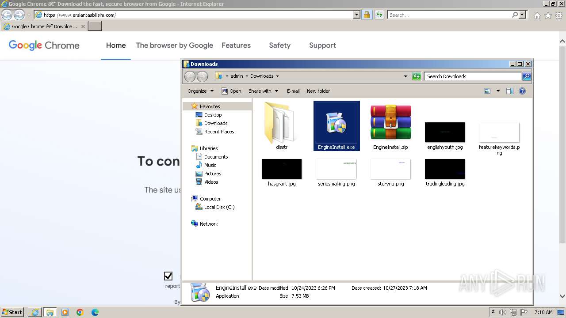Image resolution: width=566 pixels, height=318 pixels.
Task: Click the Internet Explorer forward button
Action: point(19,15)
